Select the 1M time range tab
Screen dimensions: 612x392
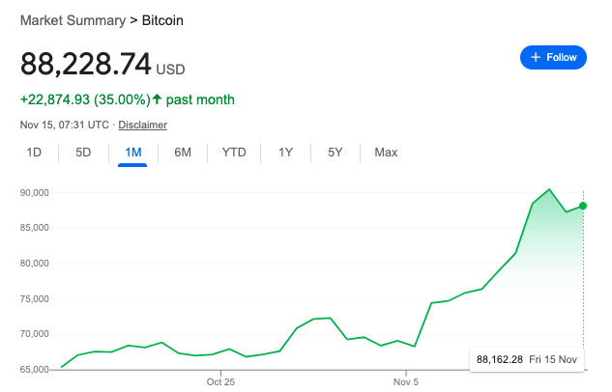coord(132,153)
